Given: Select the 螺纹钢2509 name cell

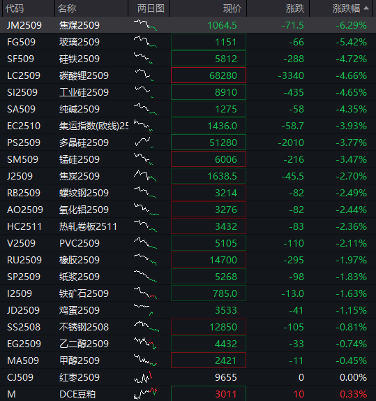Looking at the screenshot, I should click(84, 193).
